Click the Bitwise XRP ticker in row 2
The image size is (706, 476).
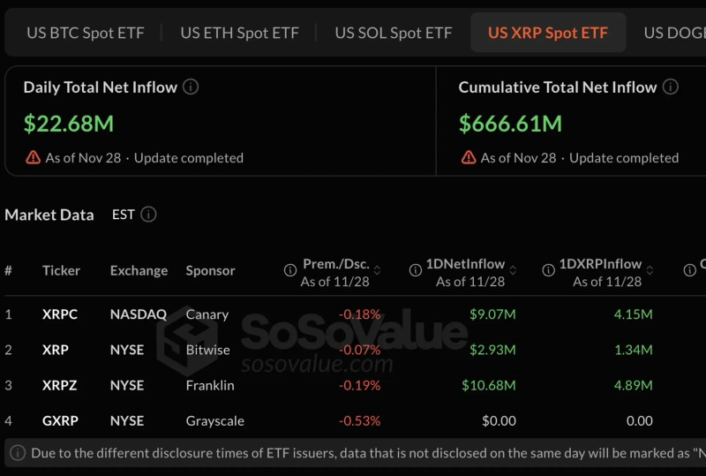pyautogui.click(x=56, y=350)
